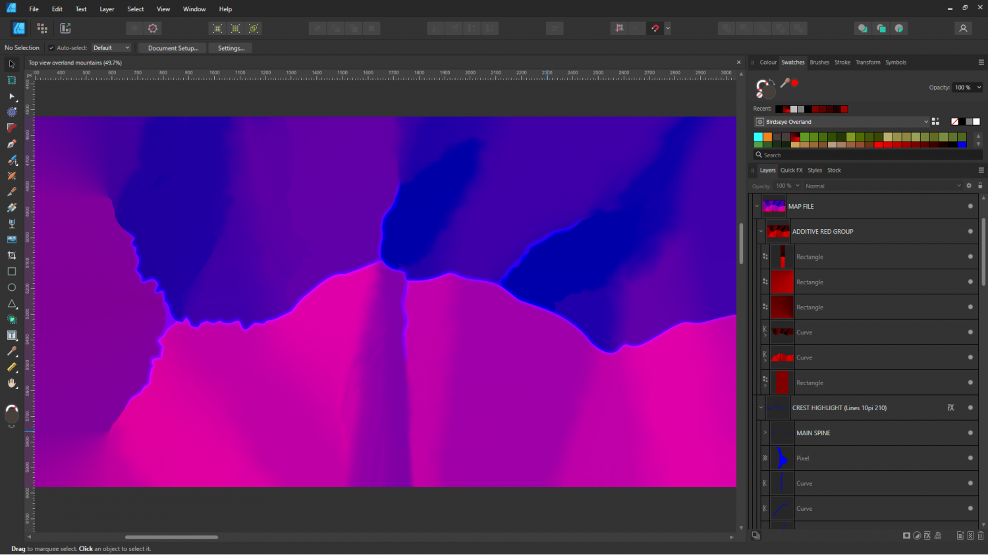This screenshot has height=555, width=988.
Task: Toggle visibility of MAIN SPINE layer
Action: [970, 433]
